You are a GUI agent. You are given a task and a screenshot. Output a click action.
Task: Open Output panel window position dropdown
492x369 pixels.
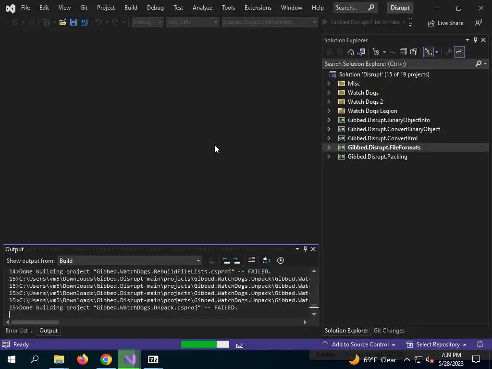297,249
